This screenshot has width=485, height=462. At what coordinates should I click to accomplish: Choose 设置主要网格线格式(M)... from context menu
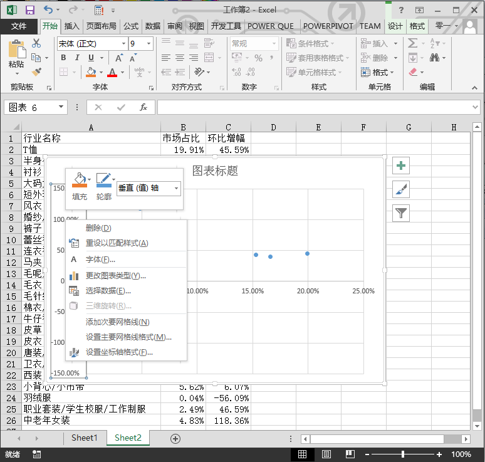pyautogui.click(x=126, y=337)
